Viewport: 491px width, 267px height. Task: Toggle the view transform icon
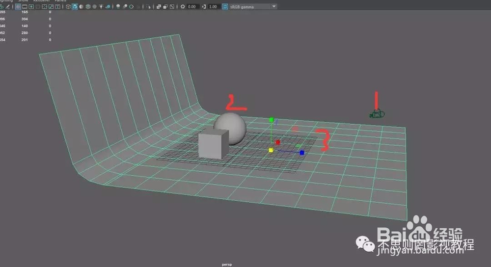coord(225,6)
